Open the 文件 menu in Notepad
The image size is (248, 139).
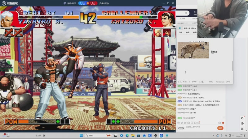tap(180, 32)
